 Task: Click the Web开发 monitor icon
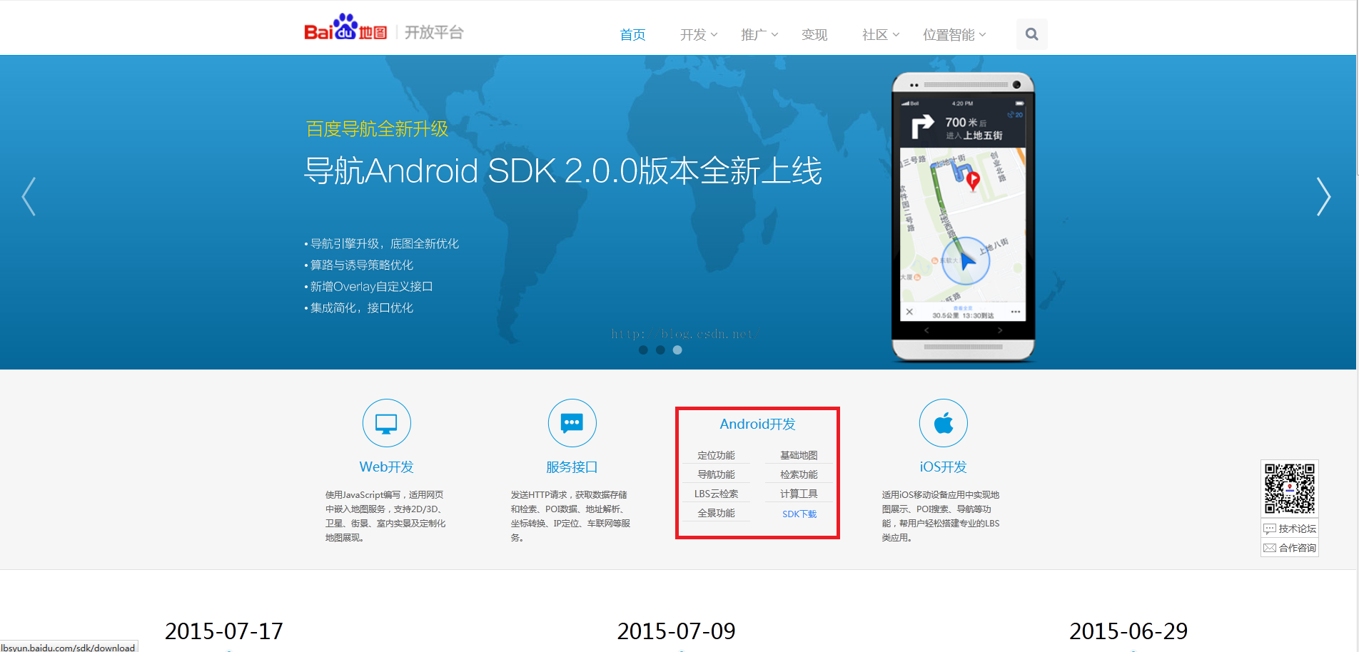pos(386,423)
